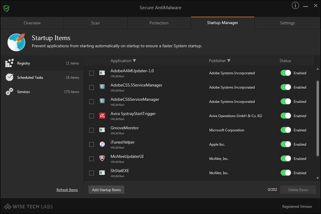The image size is (321, 214).
Task: Click the AdobeCS5.5ServiceManager app icon
Action: point(102,87)
